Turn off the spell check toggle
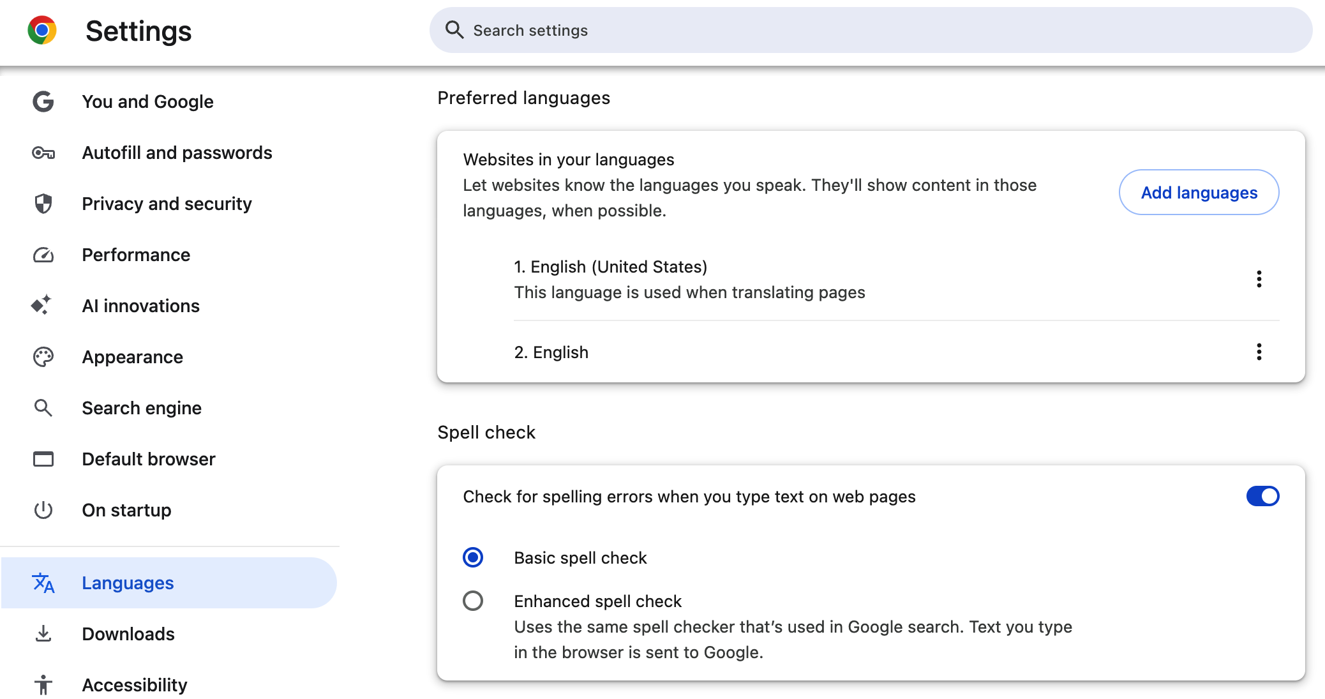Screen dimensions: 1325x699 [x=1262, y=496]
